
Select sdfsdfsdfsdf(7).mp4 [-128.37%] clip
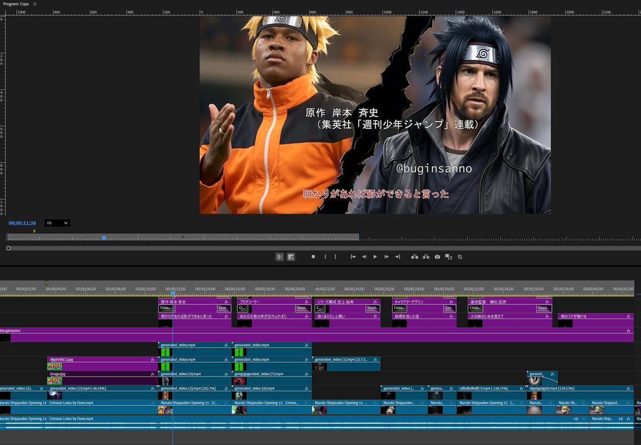491,393
